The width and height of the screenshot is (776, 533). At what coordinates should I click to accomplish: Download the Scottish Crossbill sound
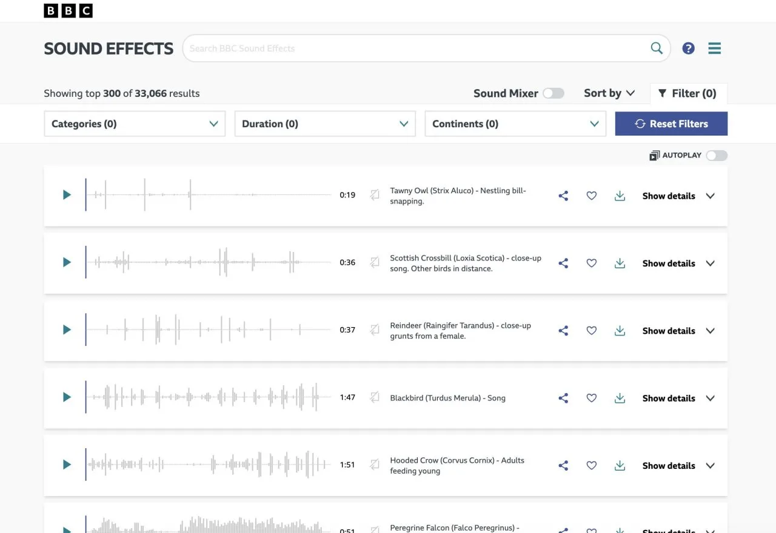pyautogui.click(x=620, y=263)
